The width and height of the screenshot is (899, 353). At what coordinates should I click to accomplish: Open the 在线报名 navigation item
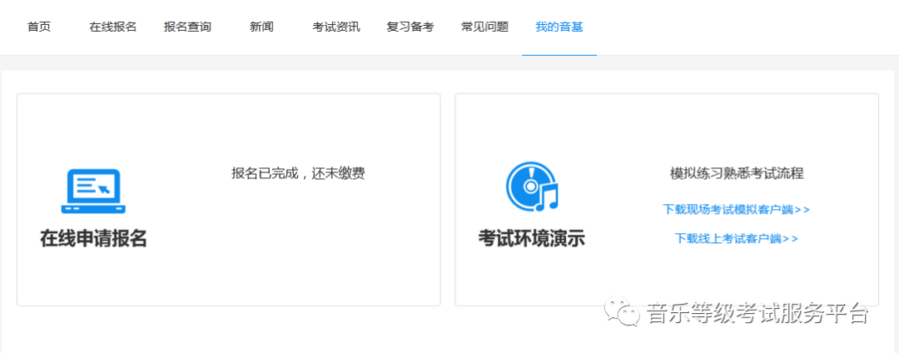coord(113,27)
